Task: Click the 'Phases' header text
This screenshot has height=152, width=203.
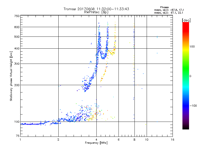Action: click(164, 7)
